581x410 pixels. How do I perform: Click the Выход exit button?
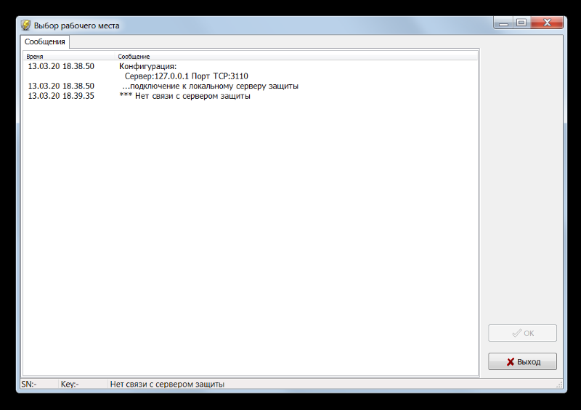522,361
